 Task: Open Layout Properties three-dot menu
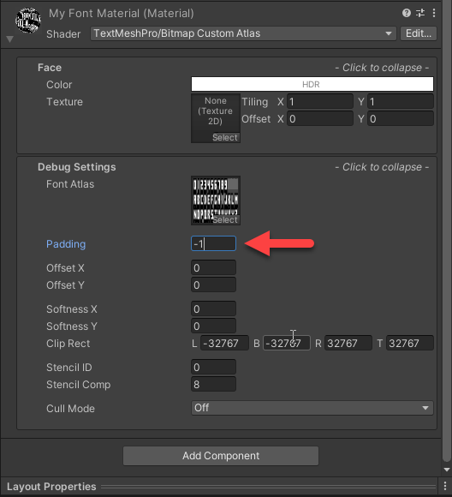[445, 486]
